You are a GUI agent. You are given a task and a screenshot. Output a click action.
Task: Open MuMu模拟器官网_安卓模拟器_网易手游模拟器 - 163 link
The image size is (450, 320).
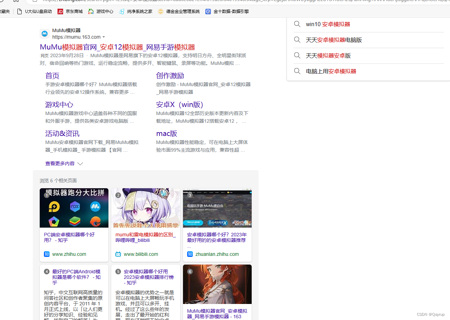point(217,314)
